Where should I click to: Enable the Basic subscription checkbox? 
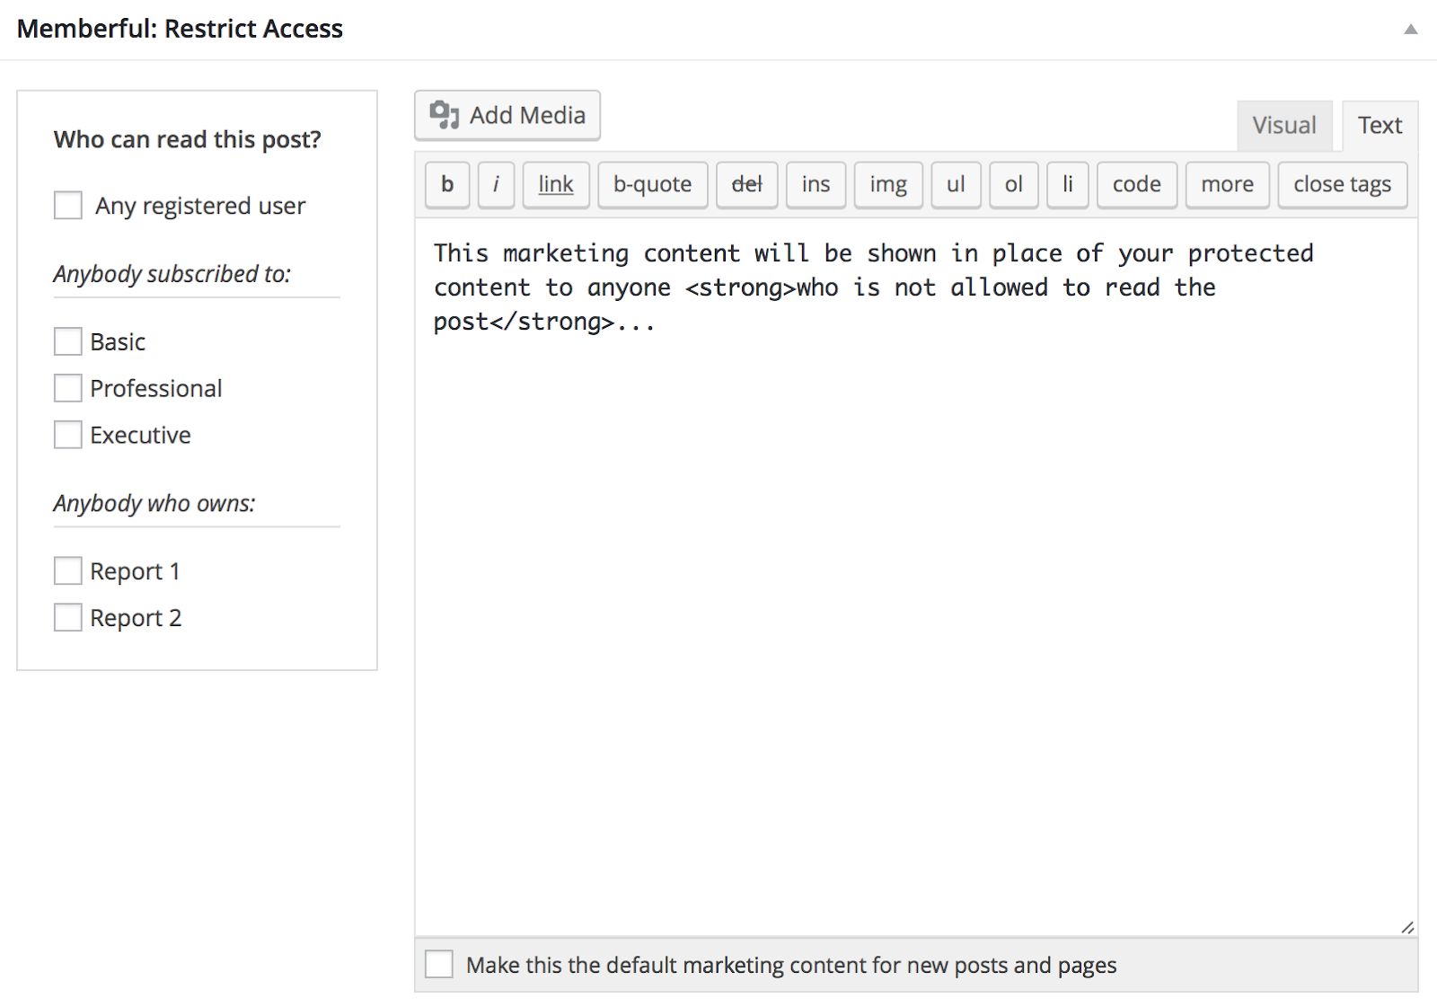(x=68, y=341)
